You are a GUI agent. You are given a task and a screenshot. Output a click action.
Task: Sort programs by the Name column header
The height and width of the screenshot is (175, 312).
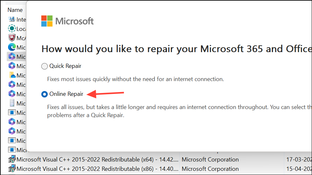(x=15, y=10)
